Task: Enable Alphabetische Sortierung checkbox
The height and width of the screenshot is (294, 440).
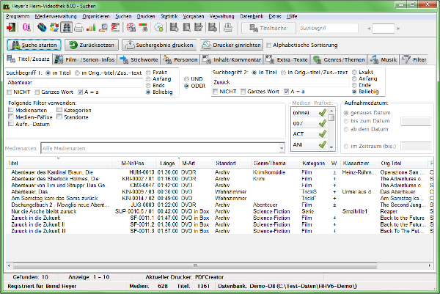Action: (x=269, y=45)
